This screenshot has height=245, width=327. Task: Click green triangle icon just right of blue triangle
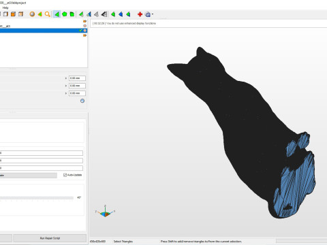click(128, 14)
